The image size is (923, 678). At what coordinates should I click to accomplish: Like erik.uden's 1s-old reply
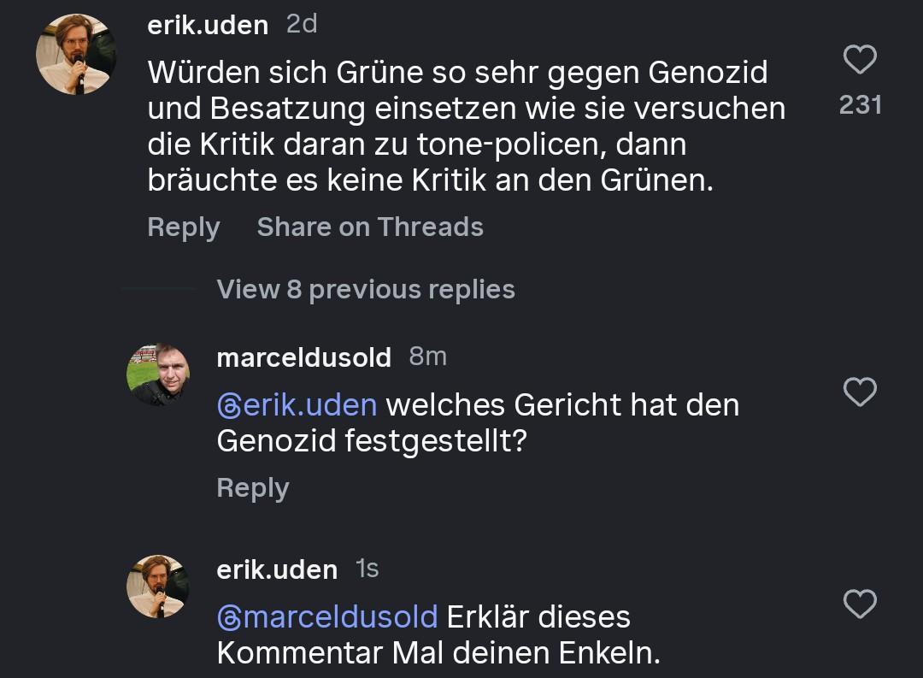point(860,604)
